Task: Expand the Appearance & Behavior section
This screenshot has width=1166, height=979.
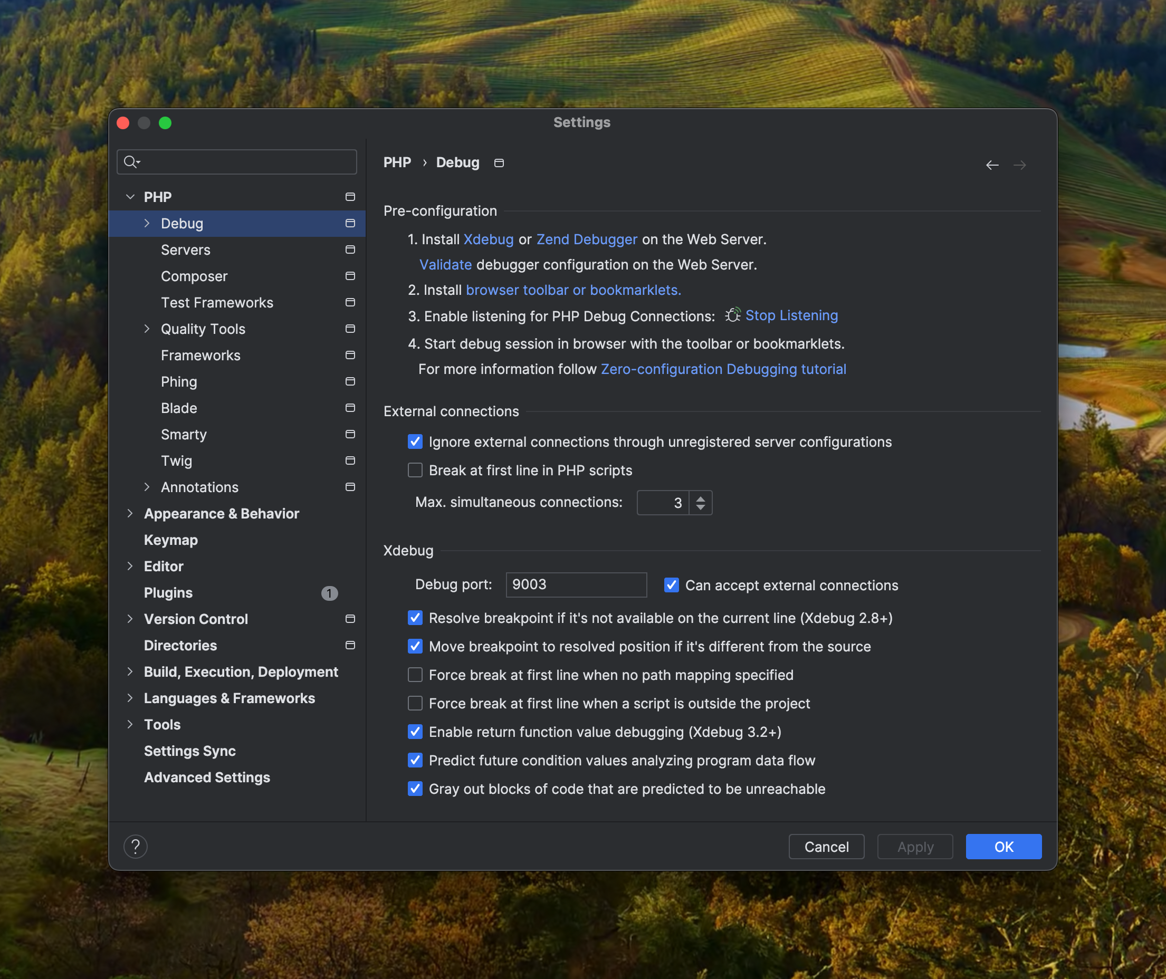Action: 130,513
